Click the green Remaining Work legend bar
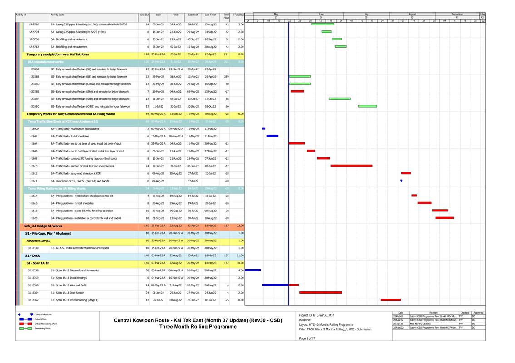The image size is (515, 363). pos(25,328)
